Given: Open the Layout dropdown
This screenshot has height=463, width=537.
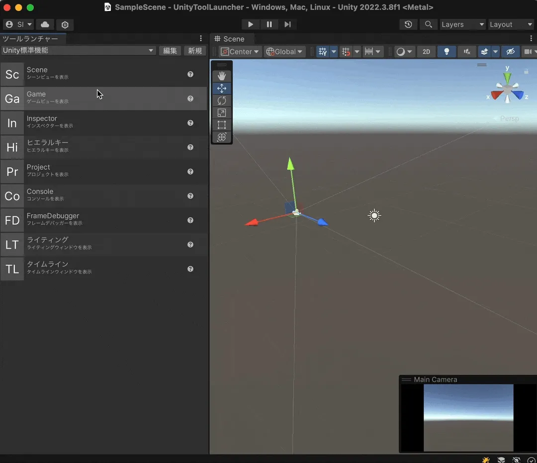Looking at the screenshot, I should coord(511,24).
